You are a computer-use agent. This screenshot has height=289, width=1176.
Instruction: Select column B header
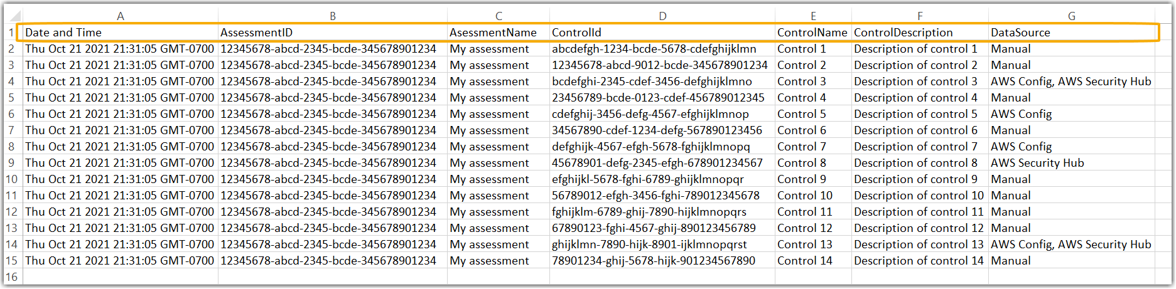(332, 16)
